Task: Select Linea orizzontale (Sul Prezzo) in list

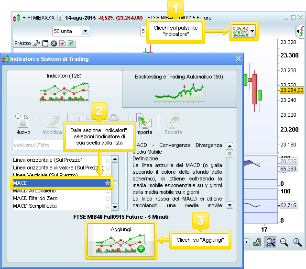Action: [x=61, y=160]
